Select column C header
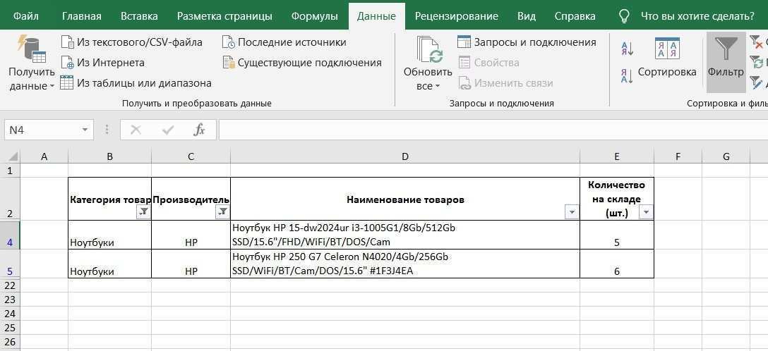This screenshot has height=351, width=768. [x=191, y=156]
